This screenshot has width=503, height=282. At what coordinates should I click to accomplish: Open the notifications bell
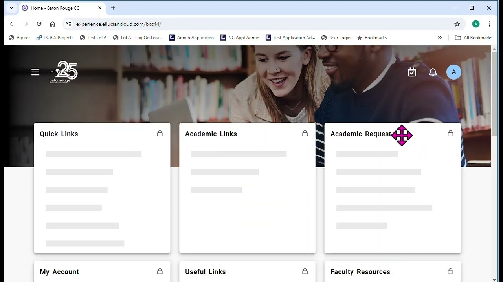[x=433, y=72]
